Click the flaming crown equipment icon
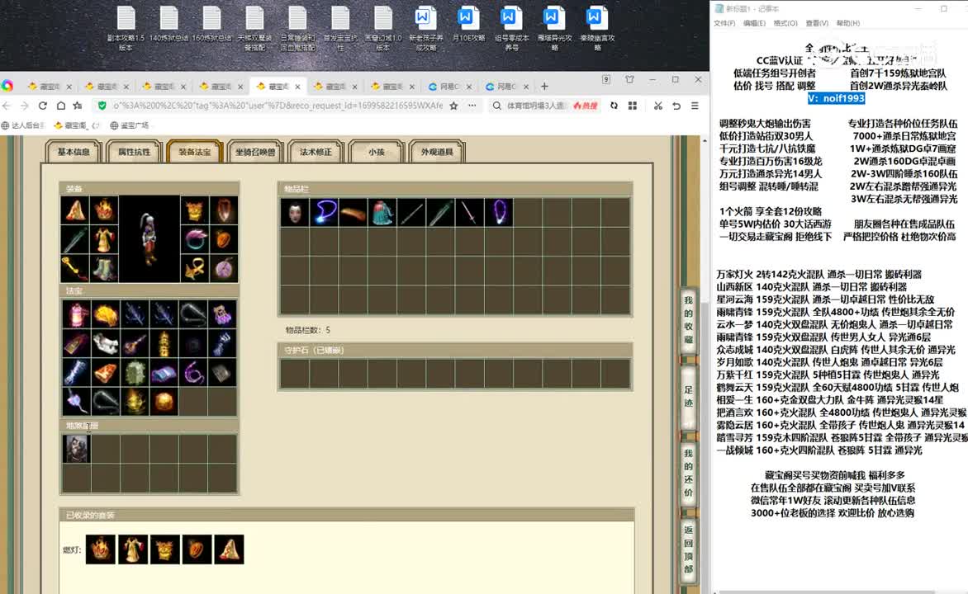The height and width of the screenshot is (594, 968). click(104, 210)
